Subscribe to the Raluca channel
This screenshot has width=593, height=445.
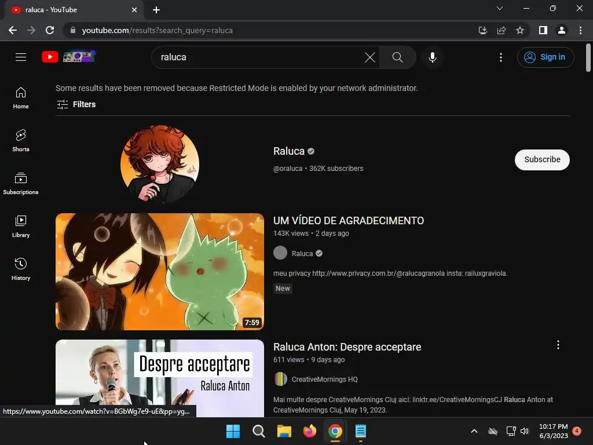click(542, 160)
